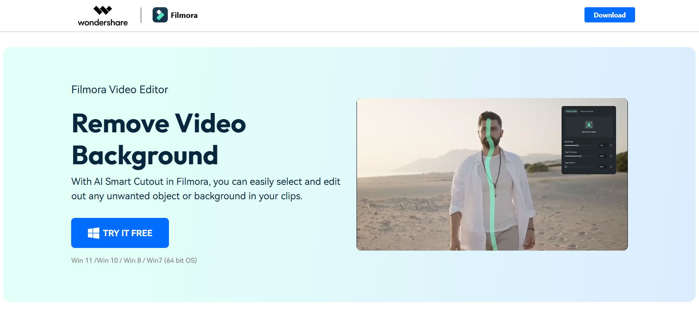This screenshot has width=699, height=324.
Task: Reset Edge Feather with its reset icon
Action: coord(611,167)
